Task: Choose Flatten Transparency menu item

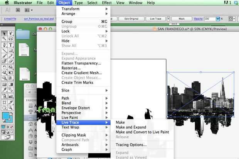Action: tap(83, 63)
